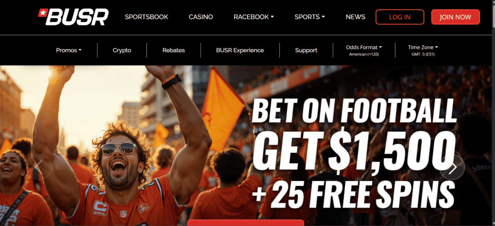Go to next carousel slide arrow
Viewport: 495px width, 226px height.
pos(452,168)
